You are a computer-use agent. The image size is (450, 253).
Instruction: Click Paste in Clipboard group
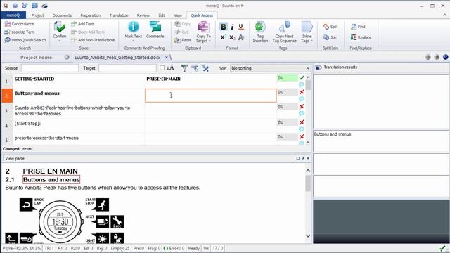tap(183, 40)
